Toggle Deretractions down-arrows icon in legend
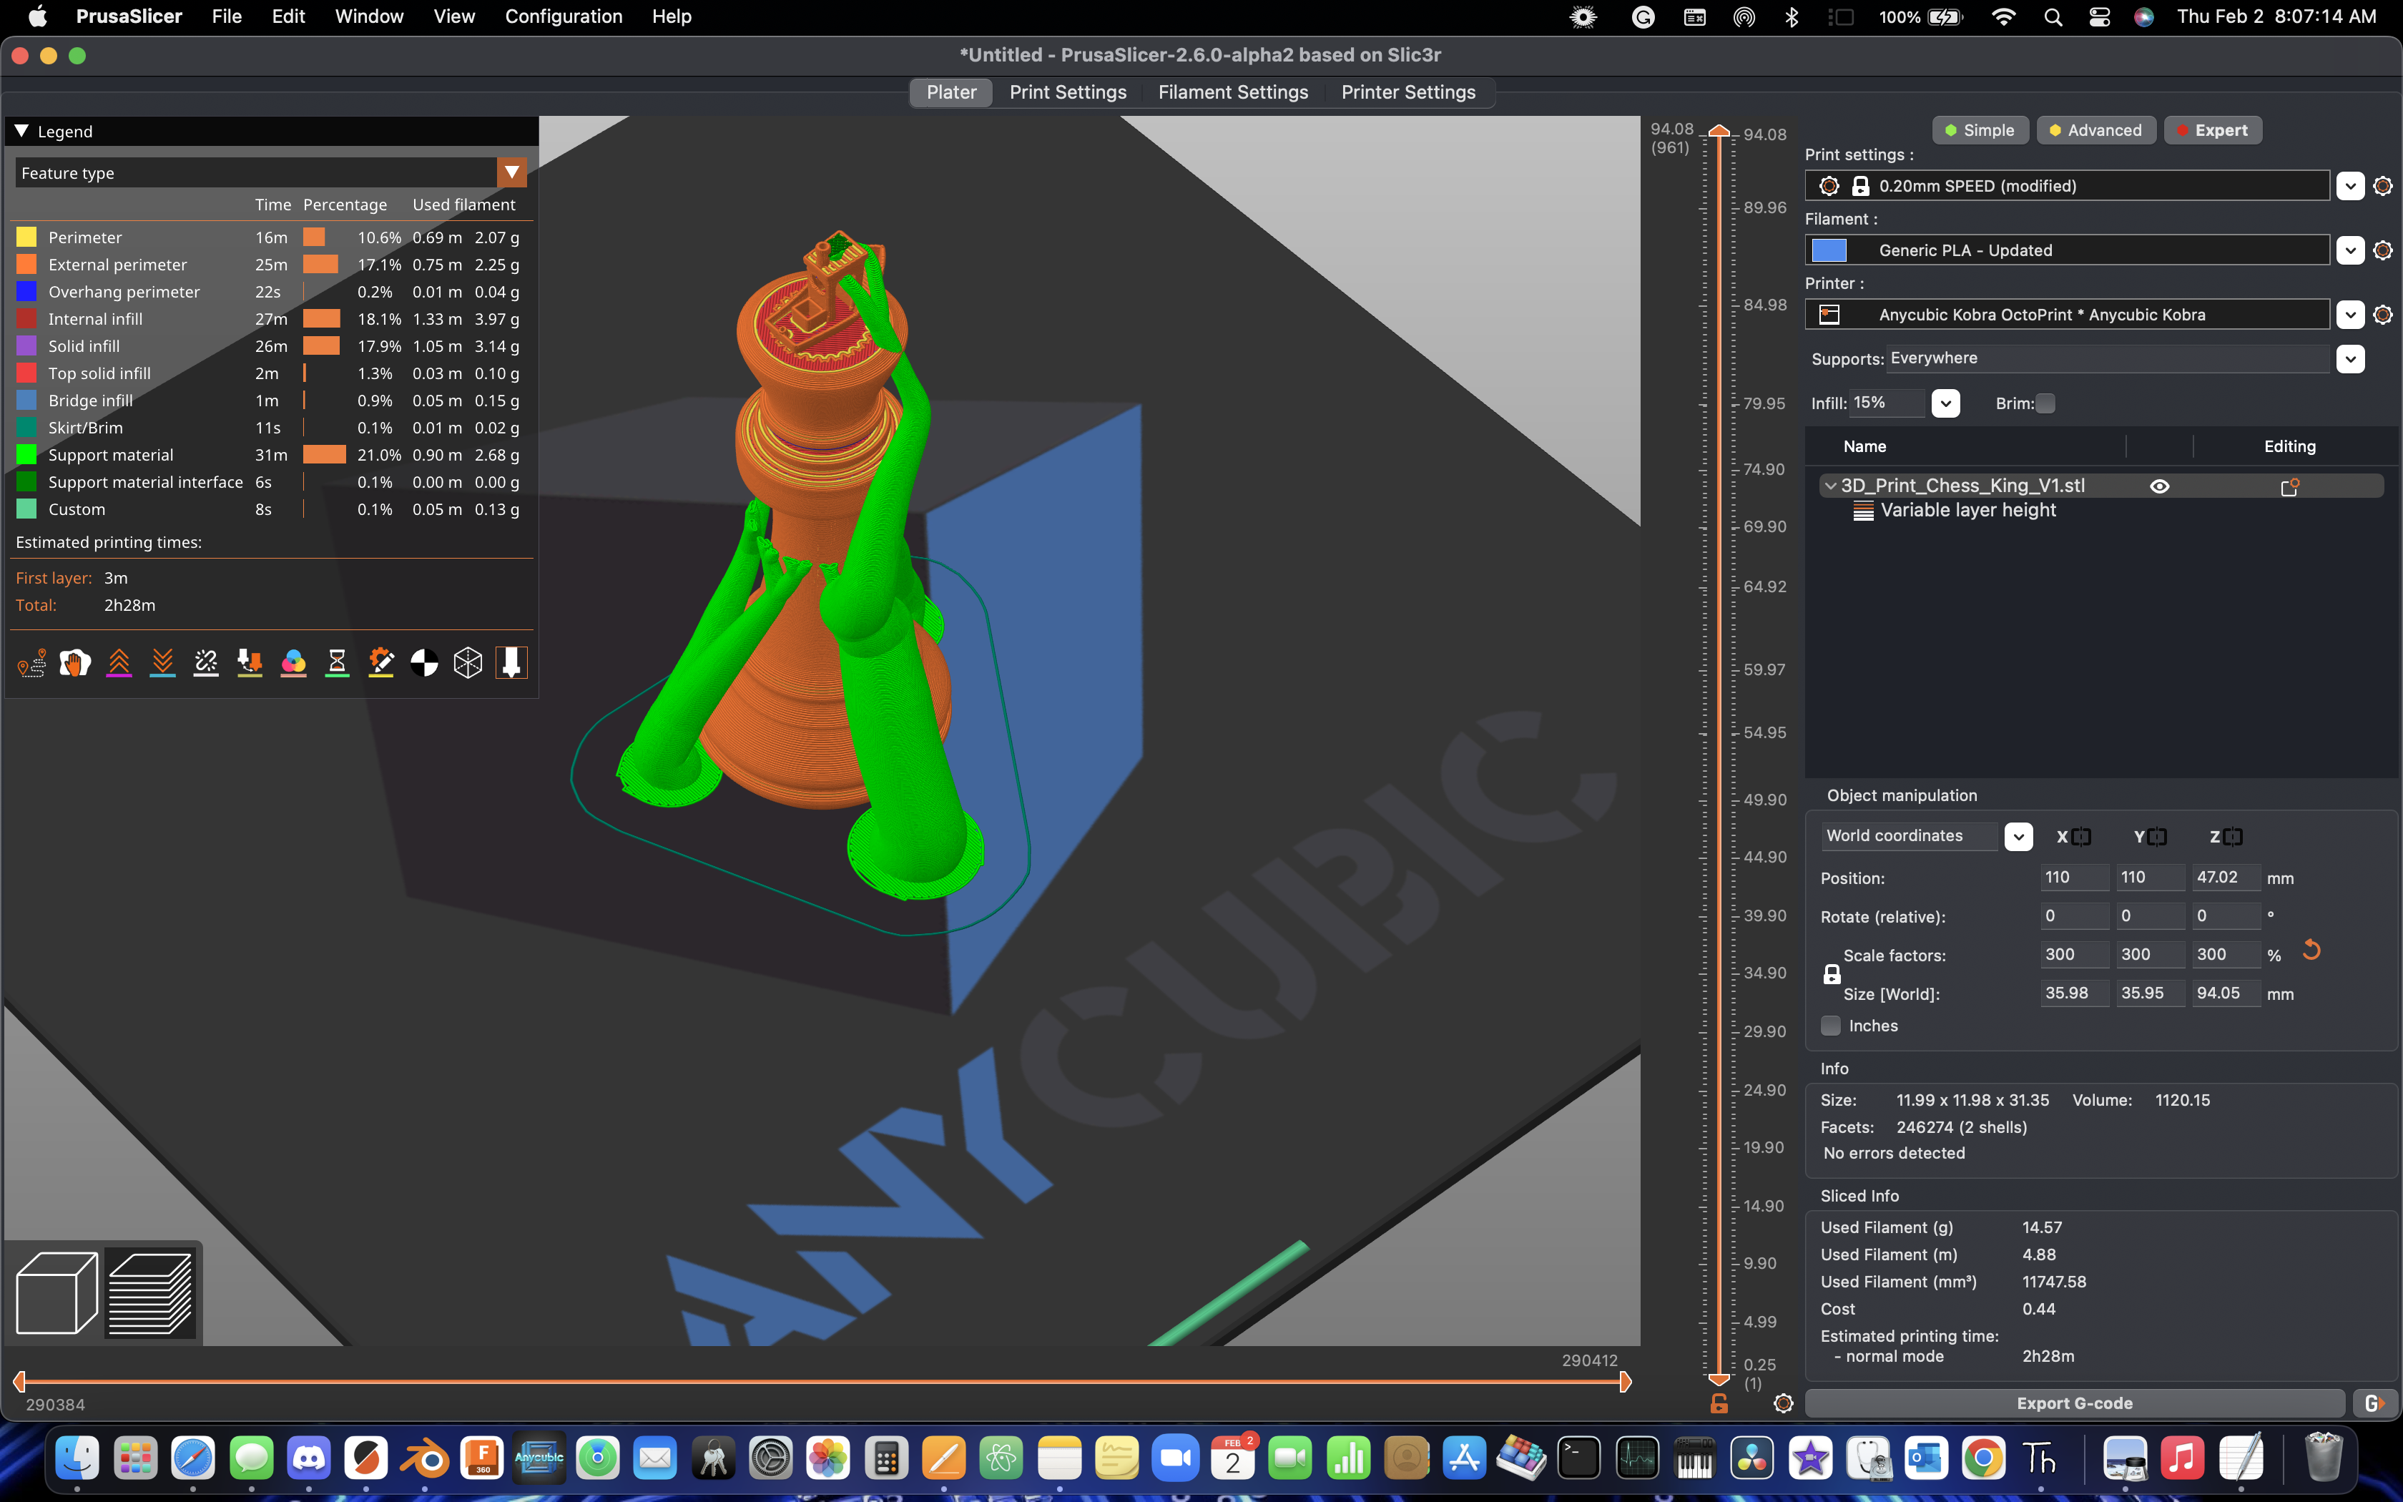 click(x=163, y=662)
